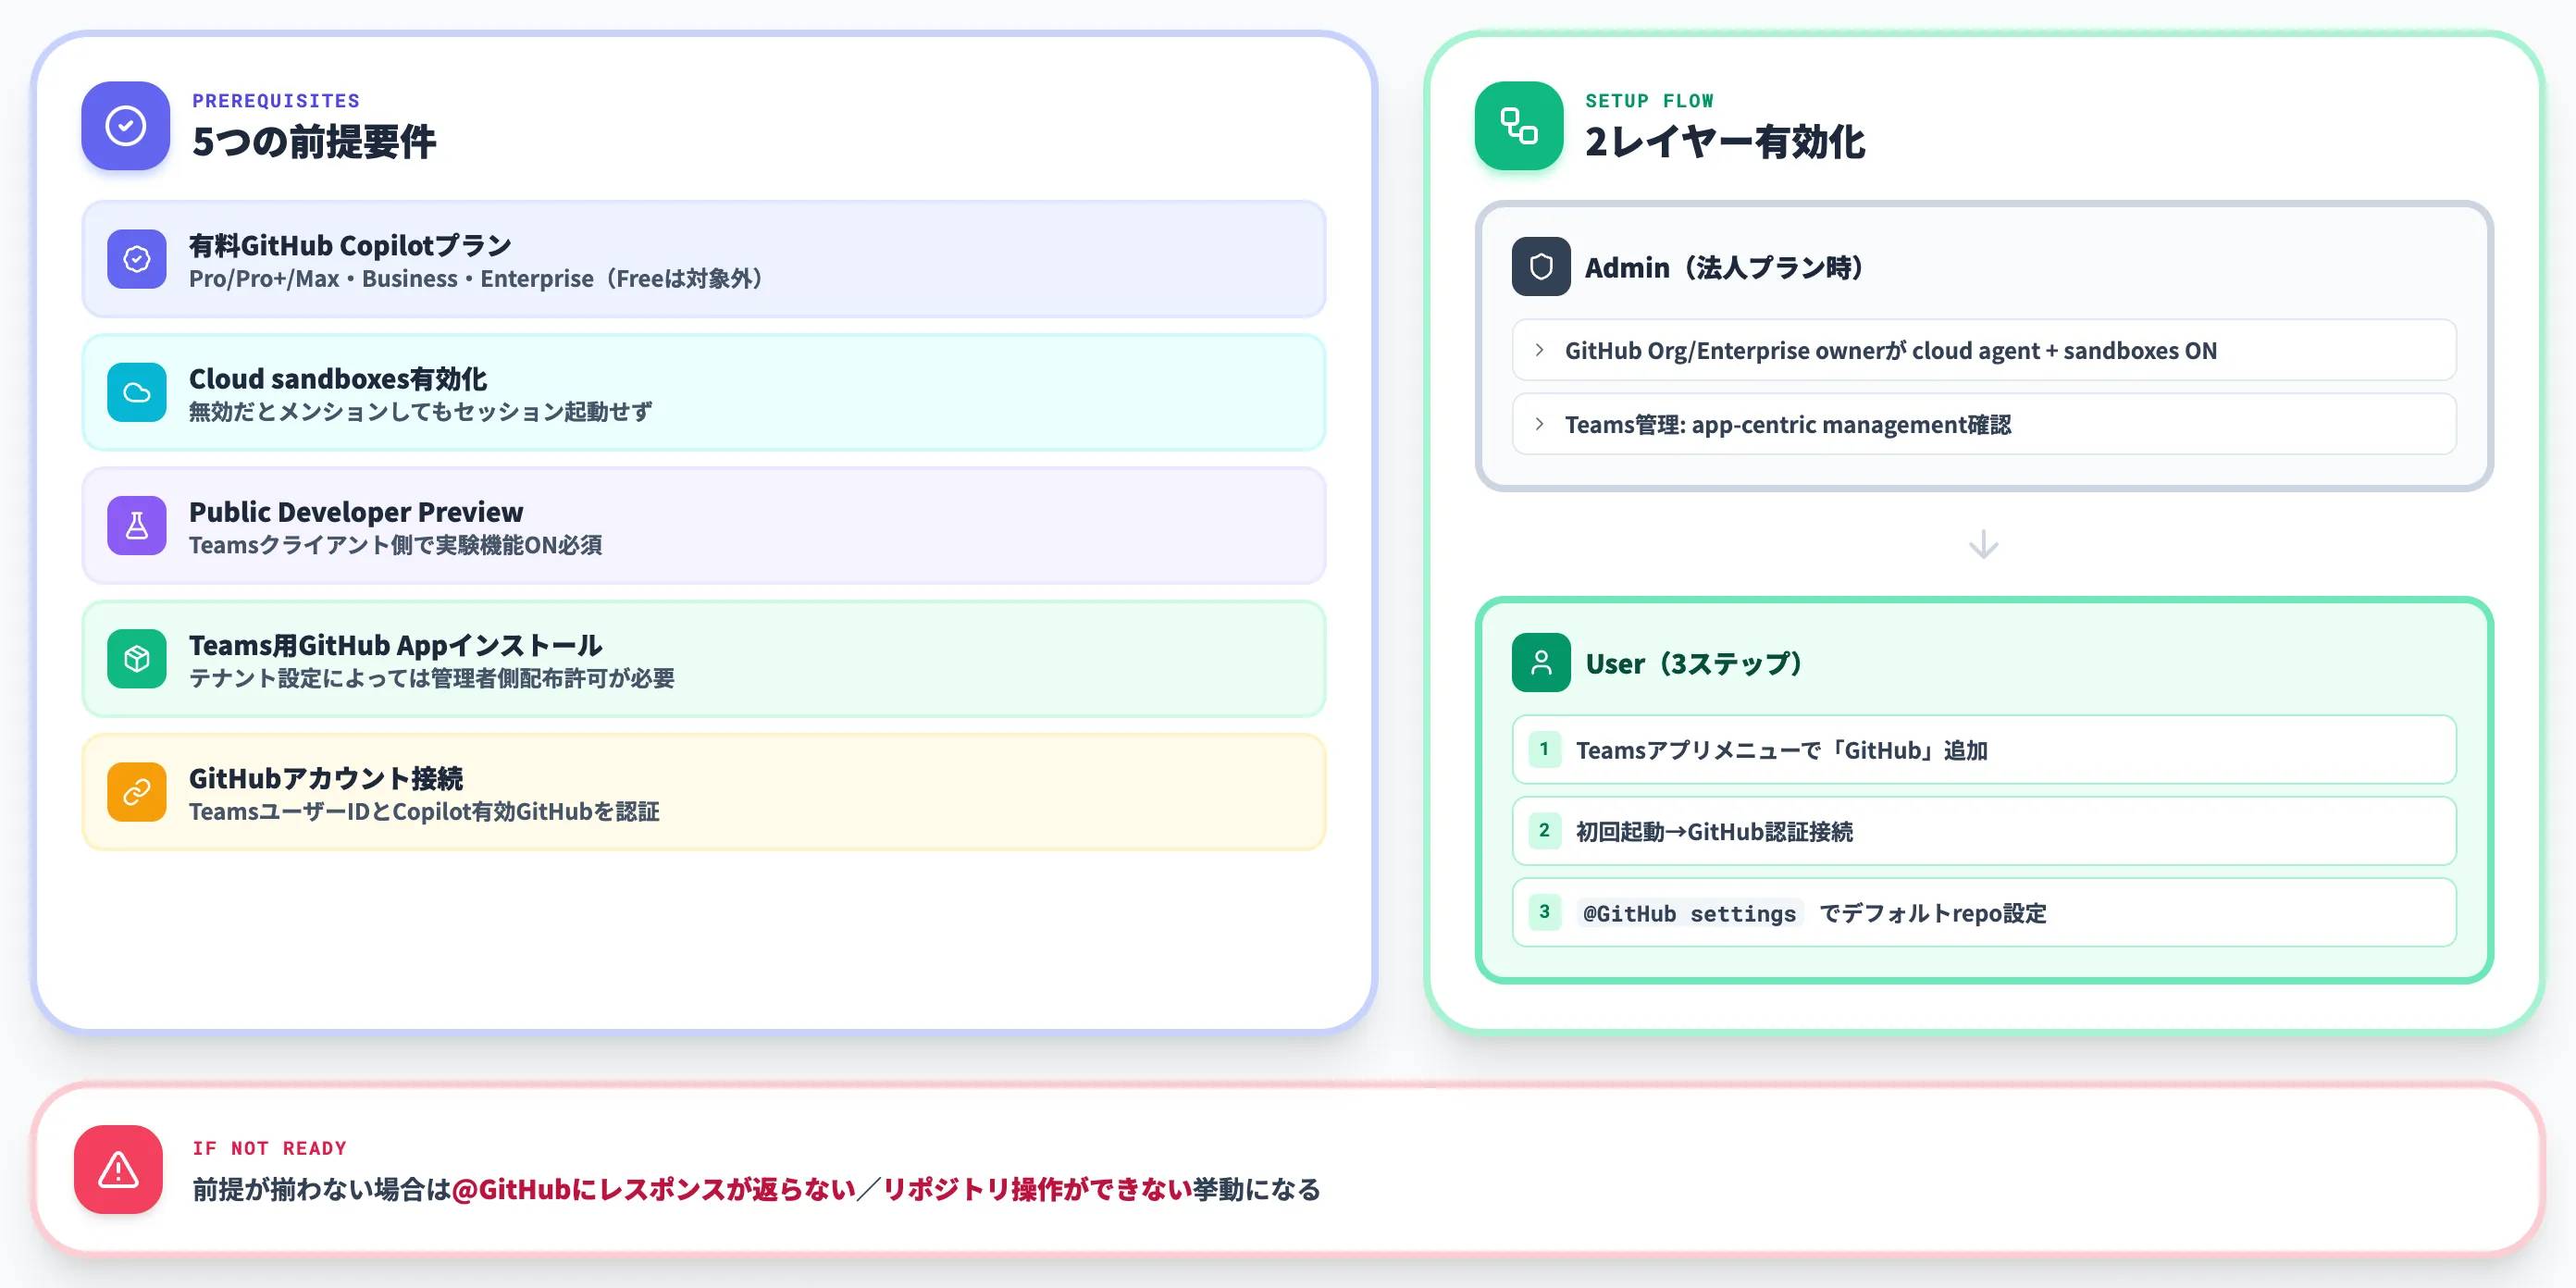This screenshot has height=1288, width=2576.
Task: Click the でデフォルトrepo設定 text in step 3
Action: [1932, 913]
